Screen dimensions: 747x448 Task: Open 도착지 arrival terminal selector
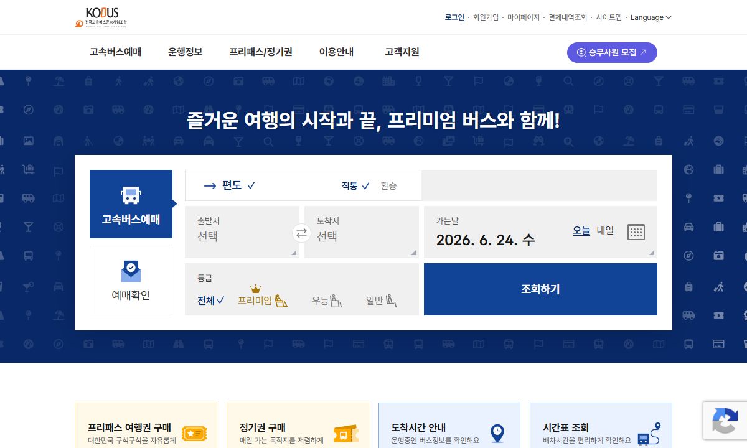click(362, 232)
